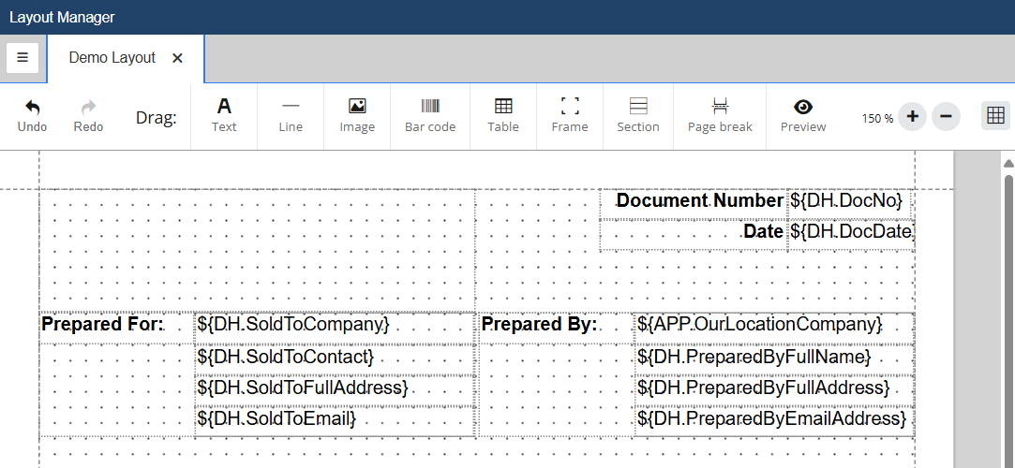
Task: Click the Redo arrow icon
Action: (88, 107)
